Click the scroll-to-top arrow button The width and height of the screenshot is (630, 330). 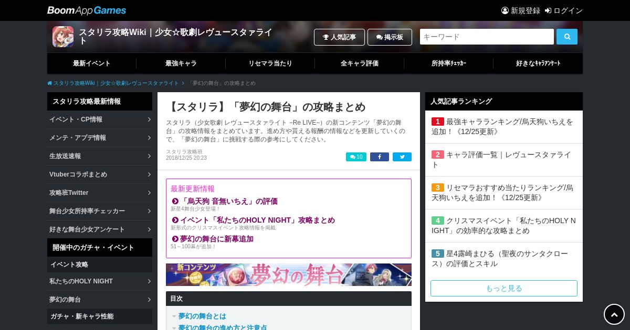point(614,314)
